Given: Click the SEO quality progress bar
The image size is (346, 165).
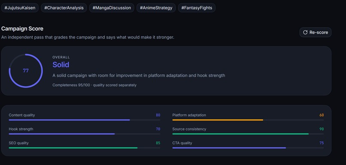Looking at the screenshot, I should tap(85, 148).
